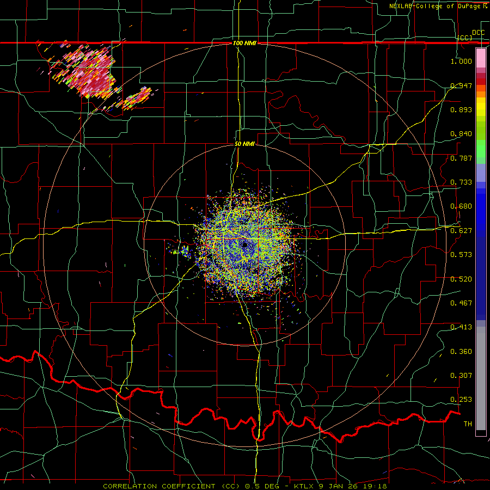Click the DCC label above the color scale
The width and height of the screenshot is (490, 490).
pyautogui.click(x=479, y=33)
